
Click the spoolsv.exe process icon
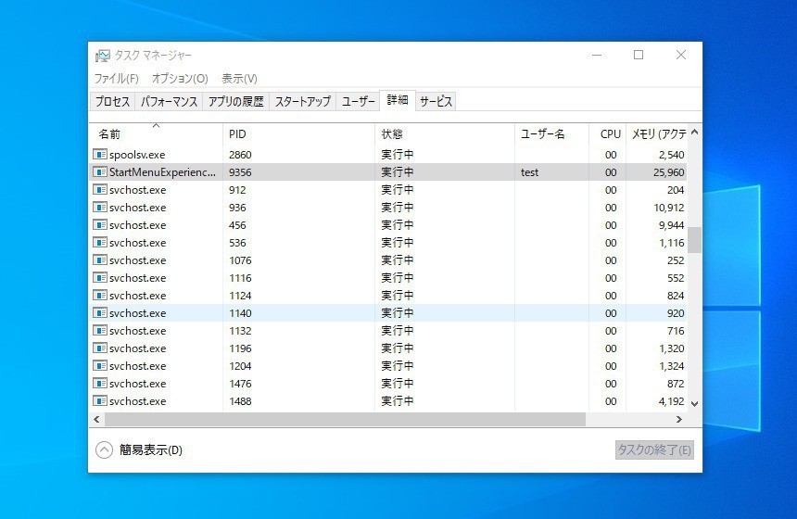[100, 154]
